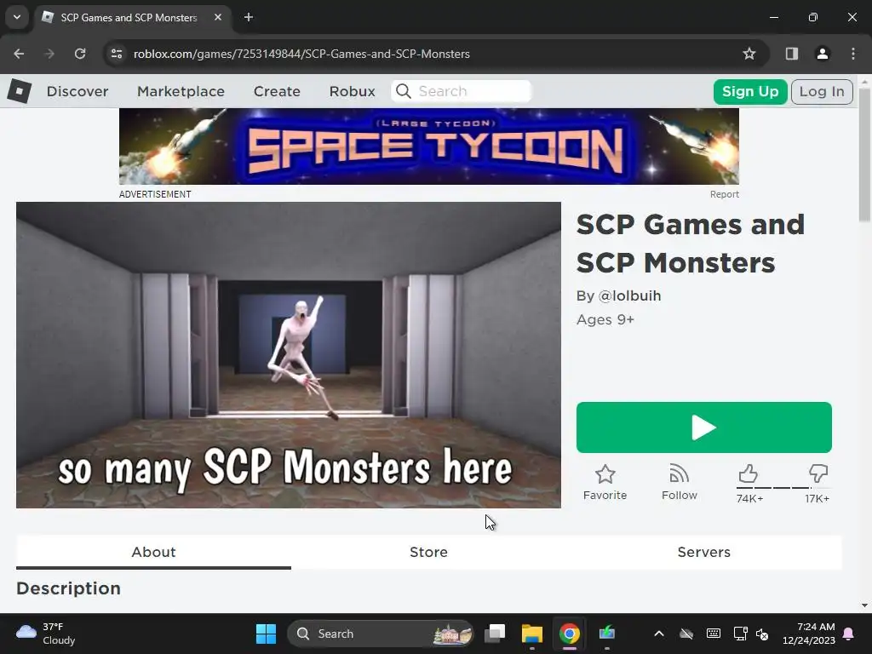Click the search magnifier icon in Roblox header
This screenshot has width=872, height=654.
(404, 91)
